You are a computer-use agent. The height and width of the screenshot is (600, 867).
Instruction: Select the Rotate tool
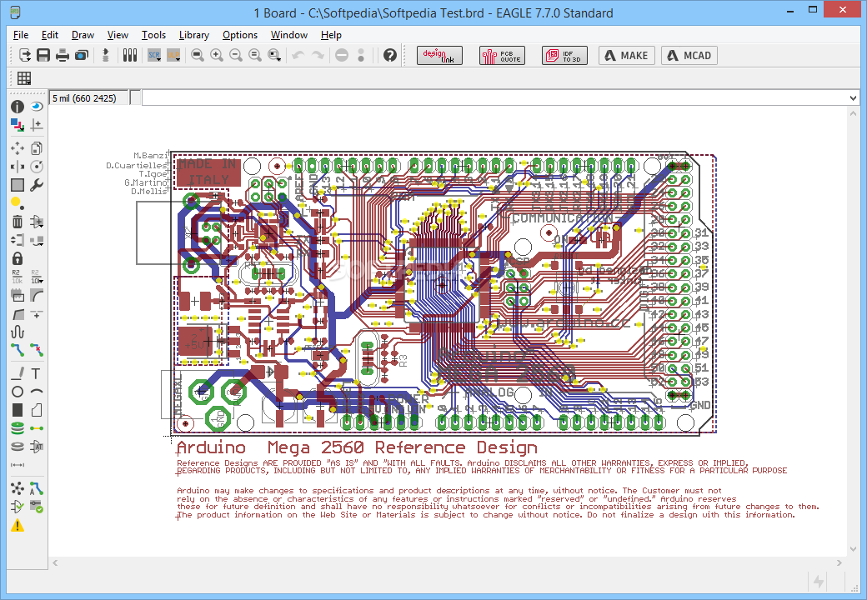[37, 167]
